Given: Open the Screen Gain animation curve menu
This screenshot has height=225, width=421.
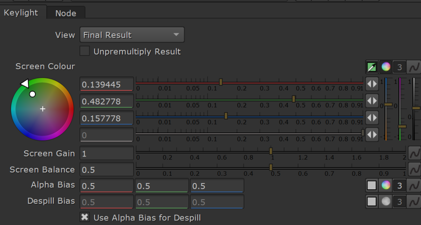Looking at the screenshot, I should coord(414,153).
